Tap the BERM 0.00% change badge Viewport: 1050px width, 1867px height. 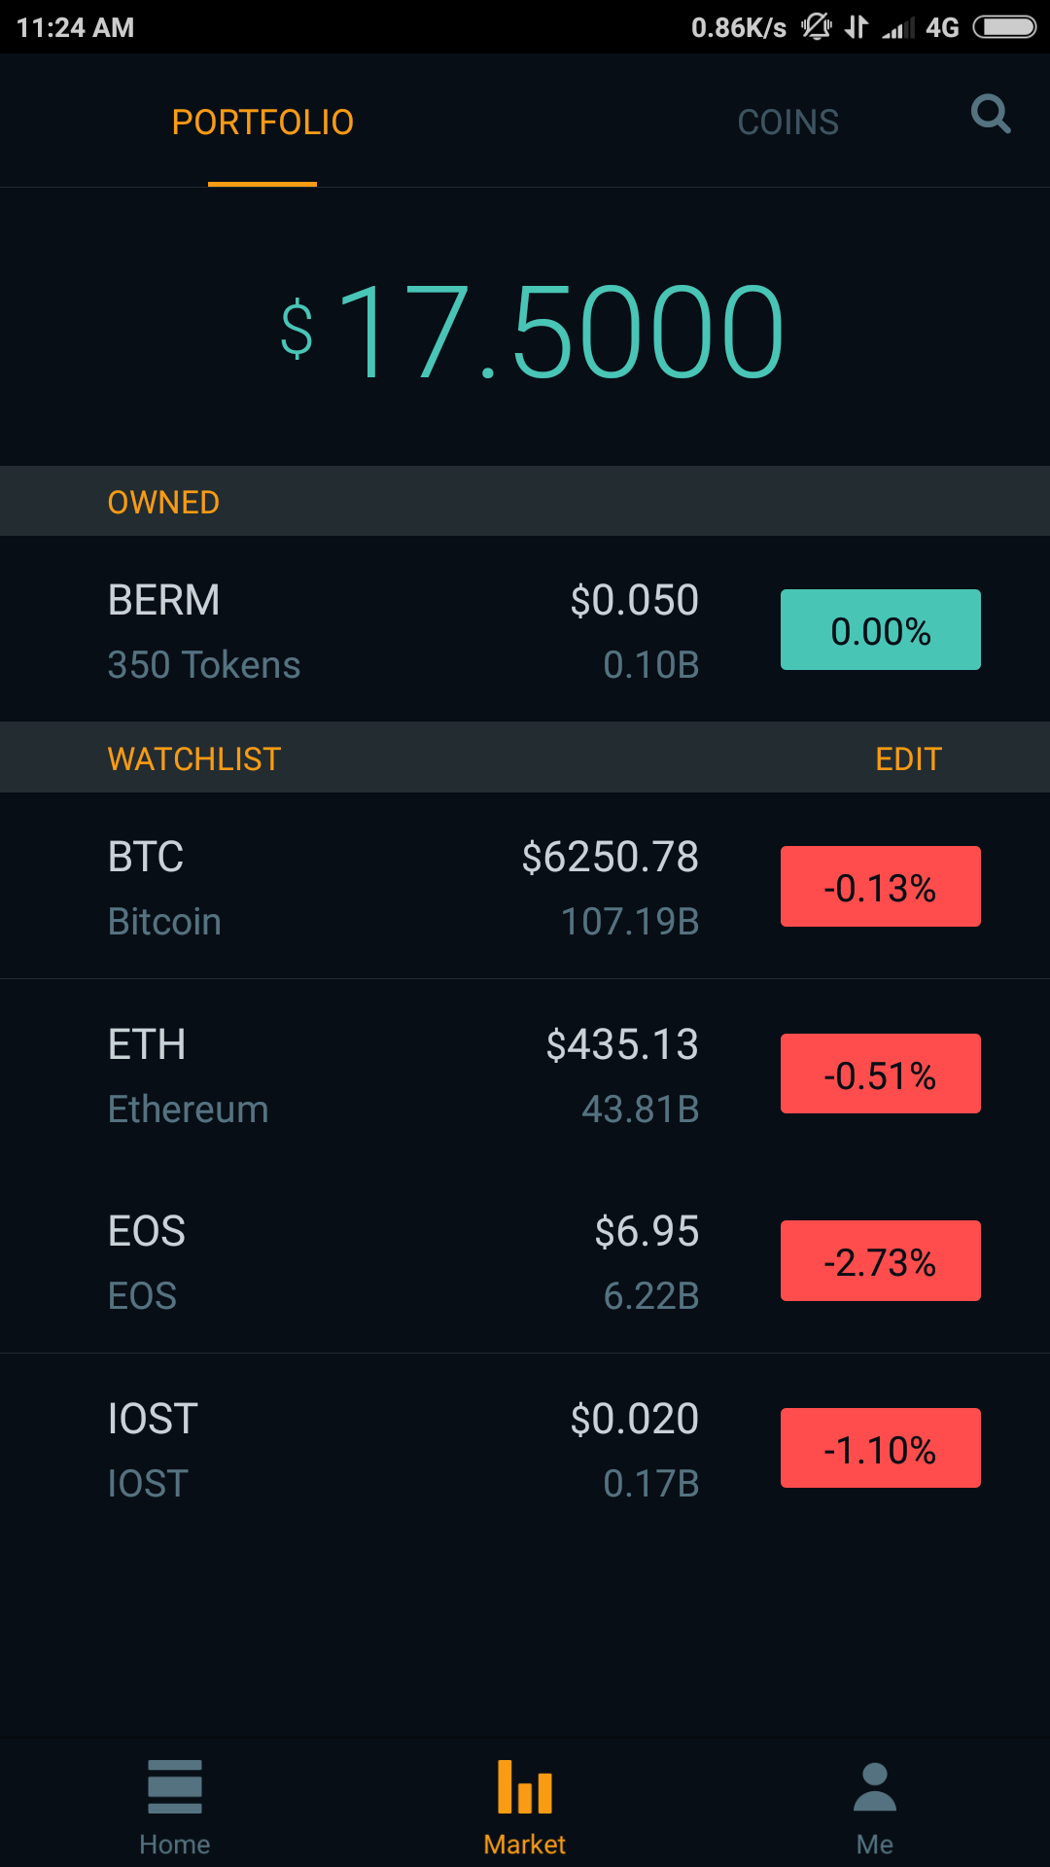(x=880, y=630)
